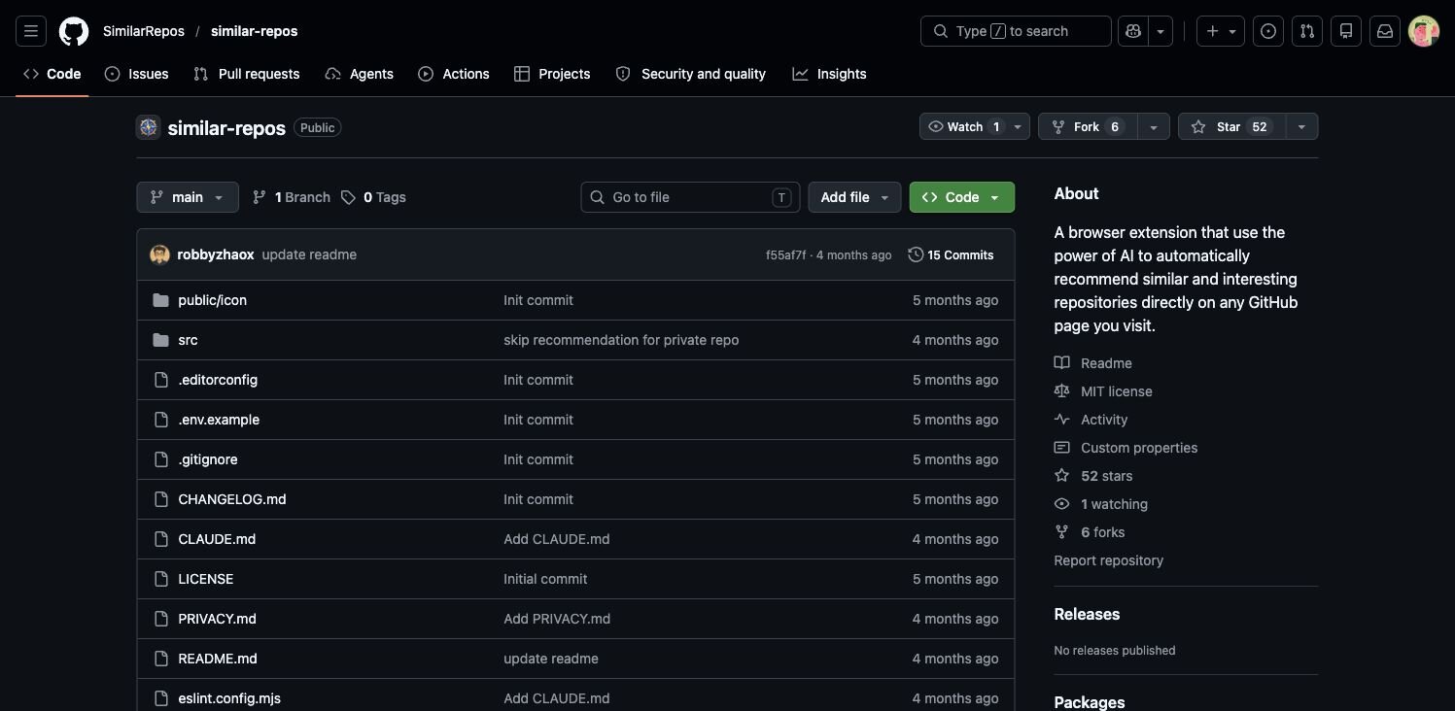Image resolution: width=1455 pixels, height=711 pixels.
Task: Open notifications inbox icon
Action: coord(1385,31)
